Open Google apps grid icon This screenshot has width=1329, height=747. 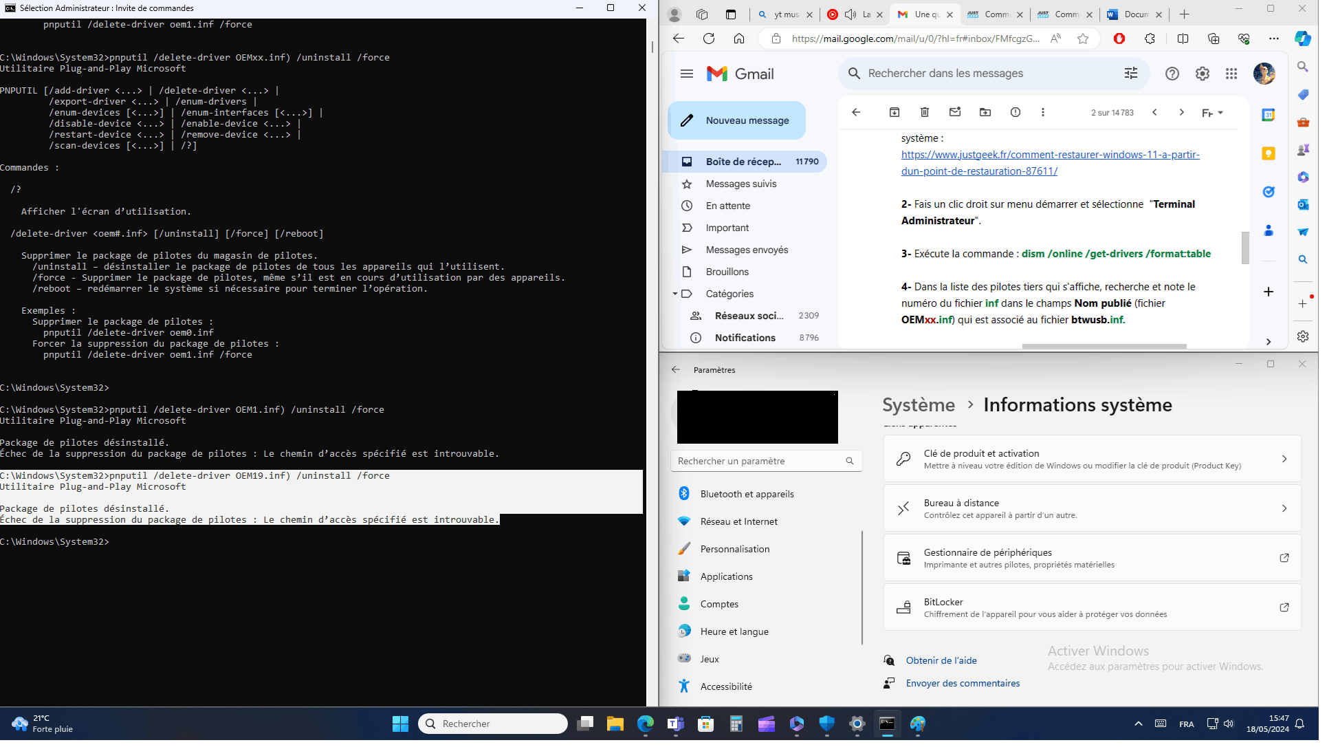tap(1231, 74)
